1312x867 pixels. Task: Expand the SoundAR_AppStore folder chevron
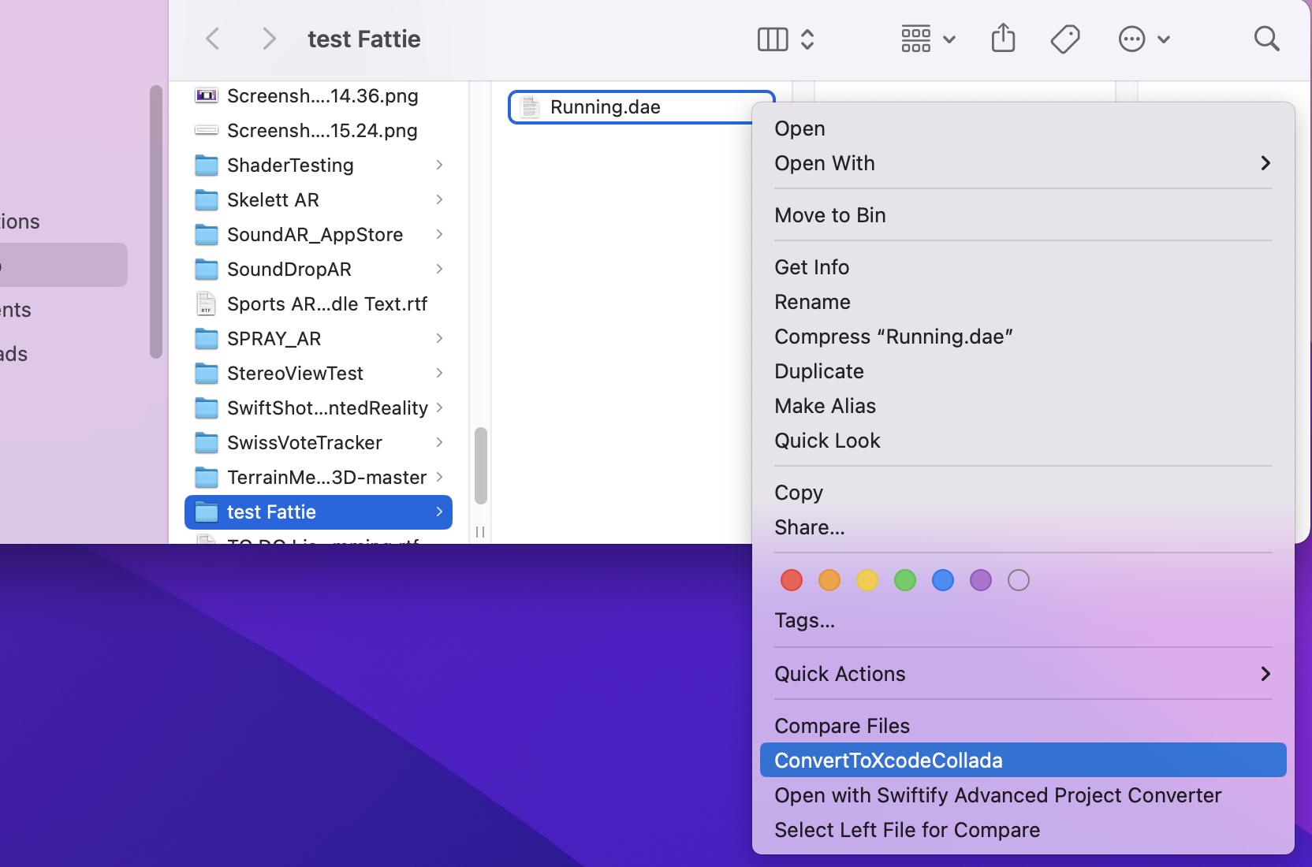[439, 234]
